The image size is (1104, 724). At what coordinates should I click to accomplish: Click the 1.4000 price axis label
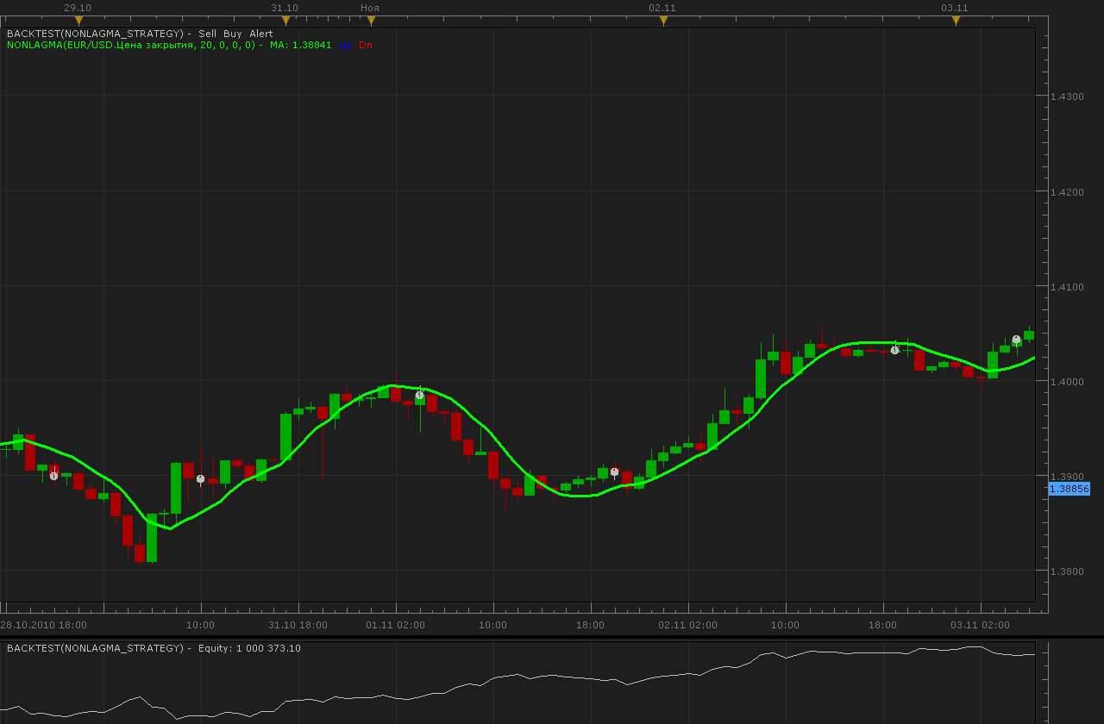click(1067, 381)
